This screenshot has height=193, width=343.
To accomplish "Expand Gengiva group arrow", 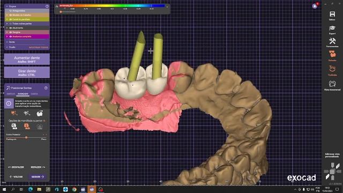I will click(x=7, y=32).
